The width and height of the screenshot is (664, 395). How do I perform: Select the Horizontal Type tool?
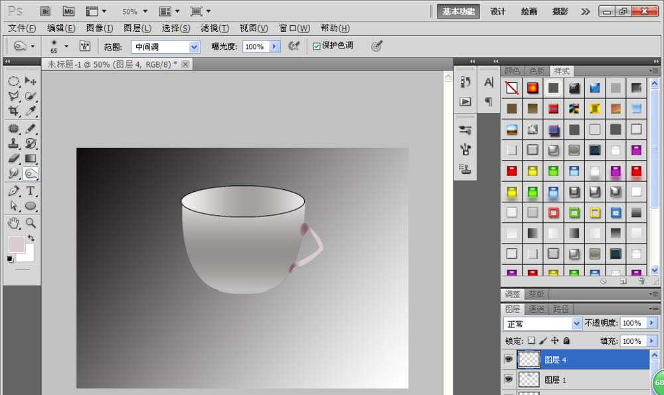click(31, 191)
